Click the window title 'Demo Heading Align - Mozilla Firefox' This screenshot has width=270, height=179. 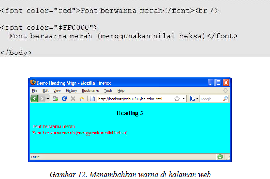point(74,83)
